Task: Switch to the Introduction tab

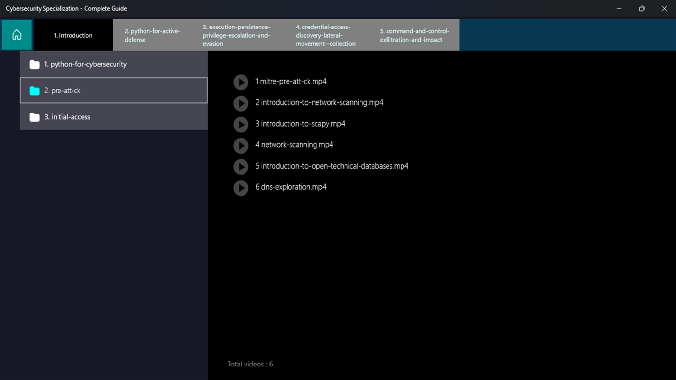Action: [72, 35]
